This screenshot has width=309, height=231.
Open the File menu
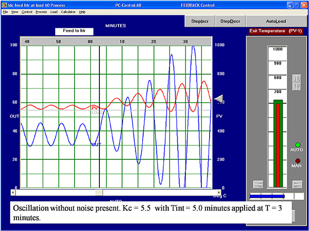tap(5, 12)
